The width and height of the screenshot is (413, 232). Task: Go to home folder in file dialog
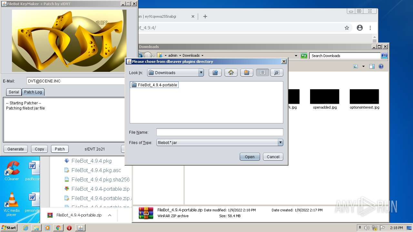[231, 72]
